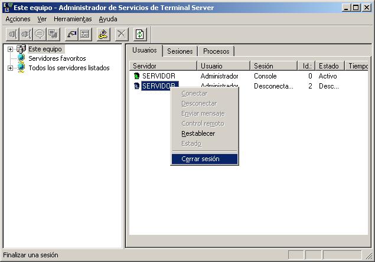This screenshot has width=375, height=262.
Task: Click the send message speech bubble icon
Action: (40, 34)
